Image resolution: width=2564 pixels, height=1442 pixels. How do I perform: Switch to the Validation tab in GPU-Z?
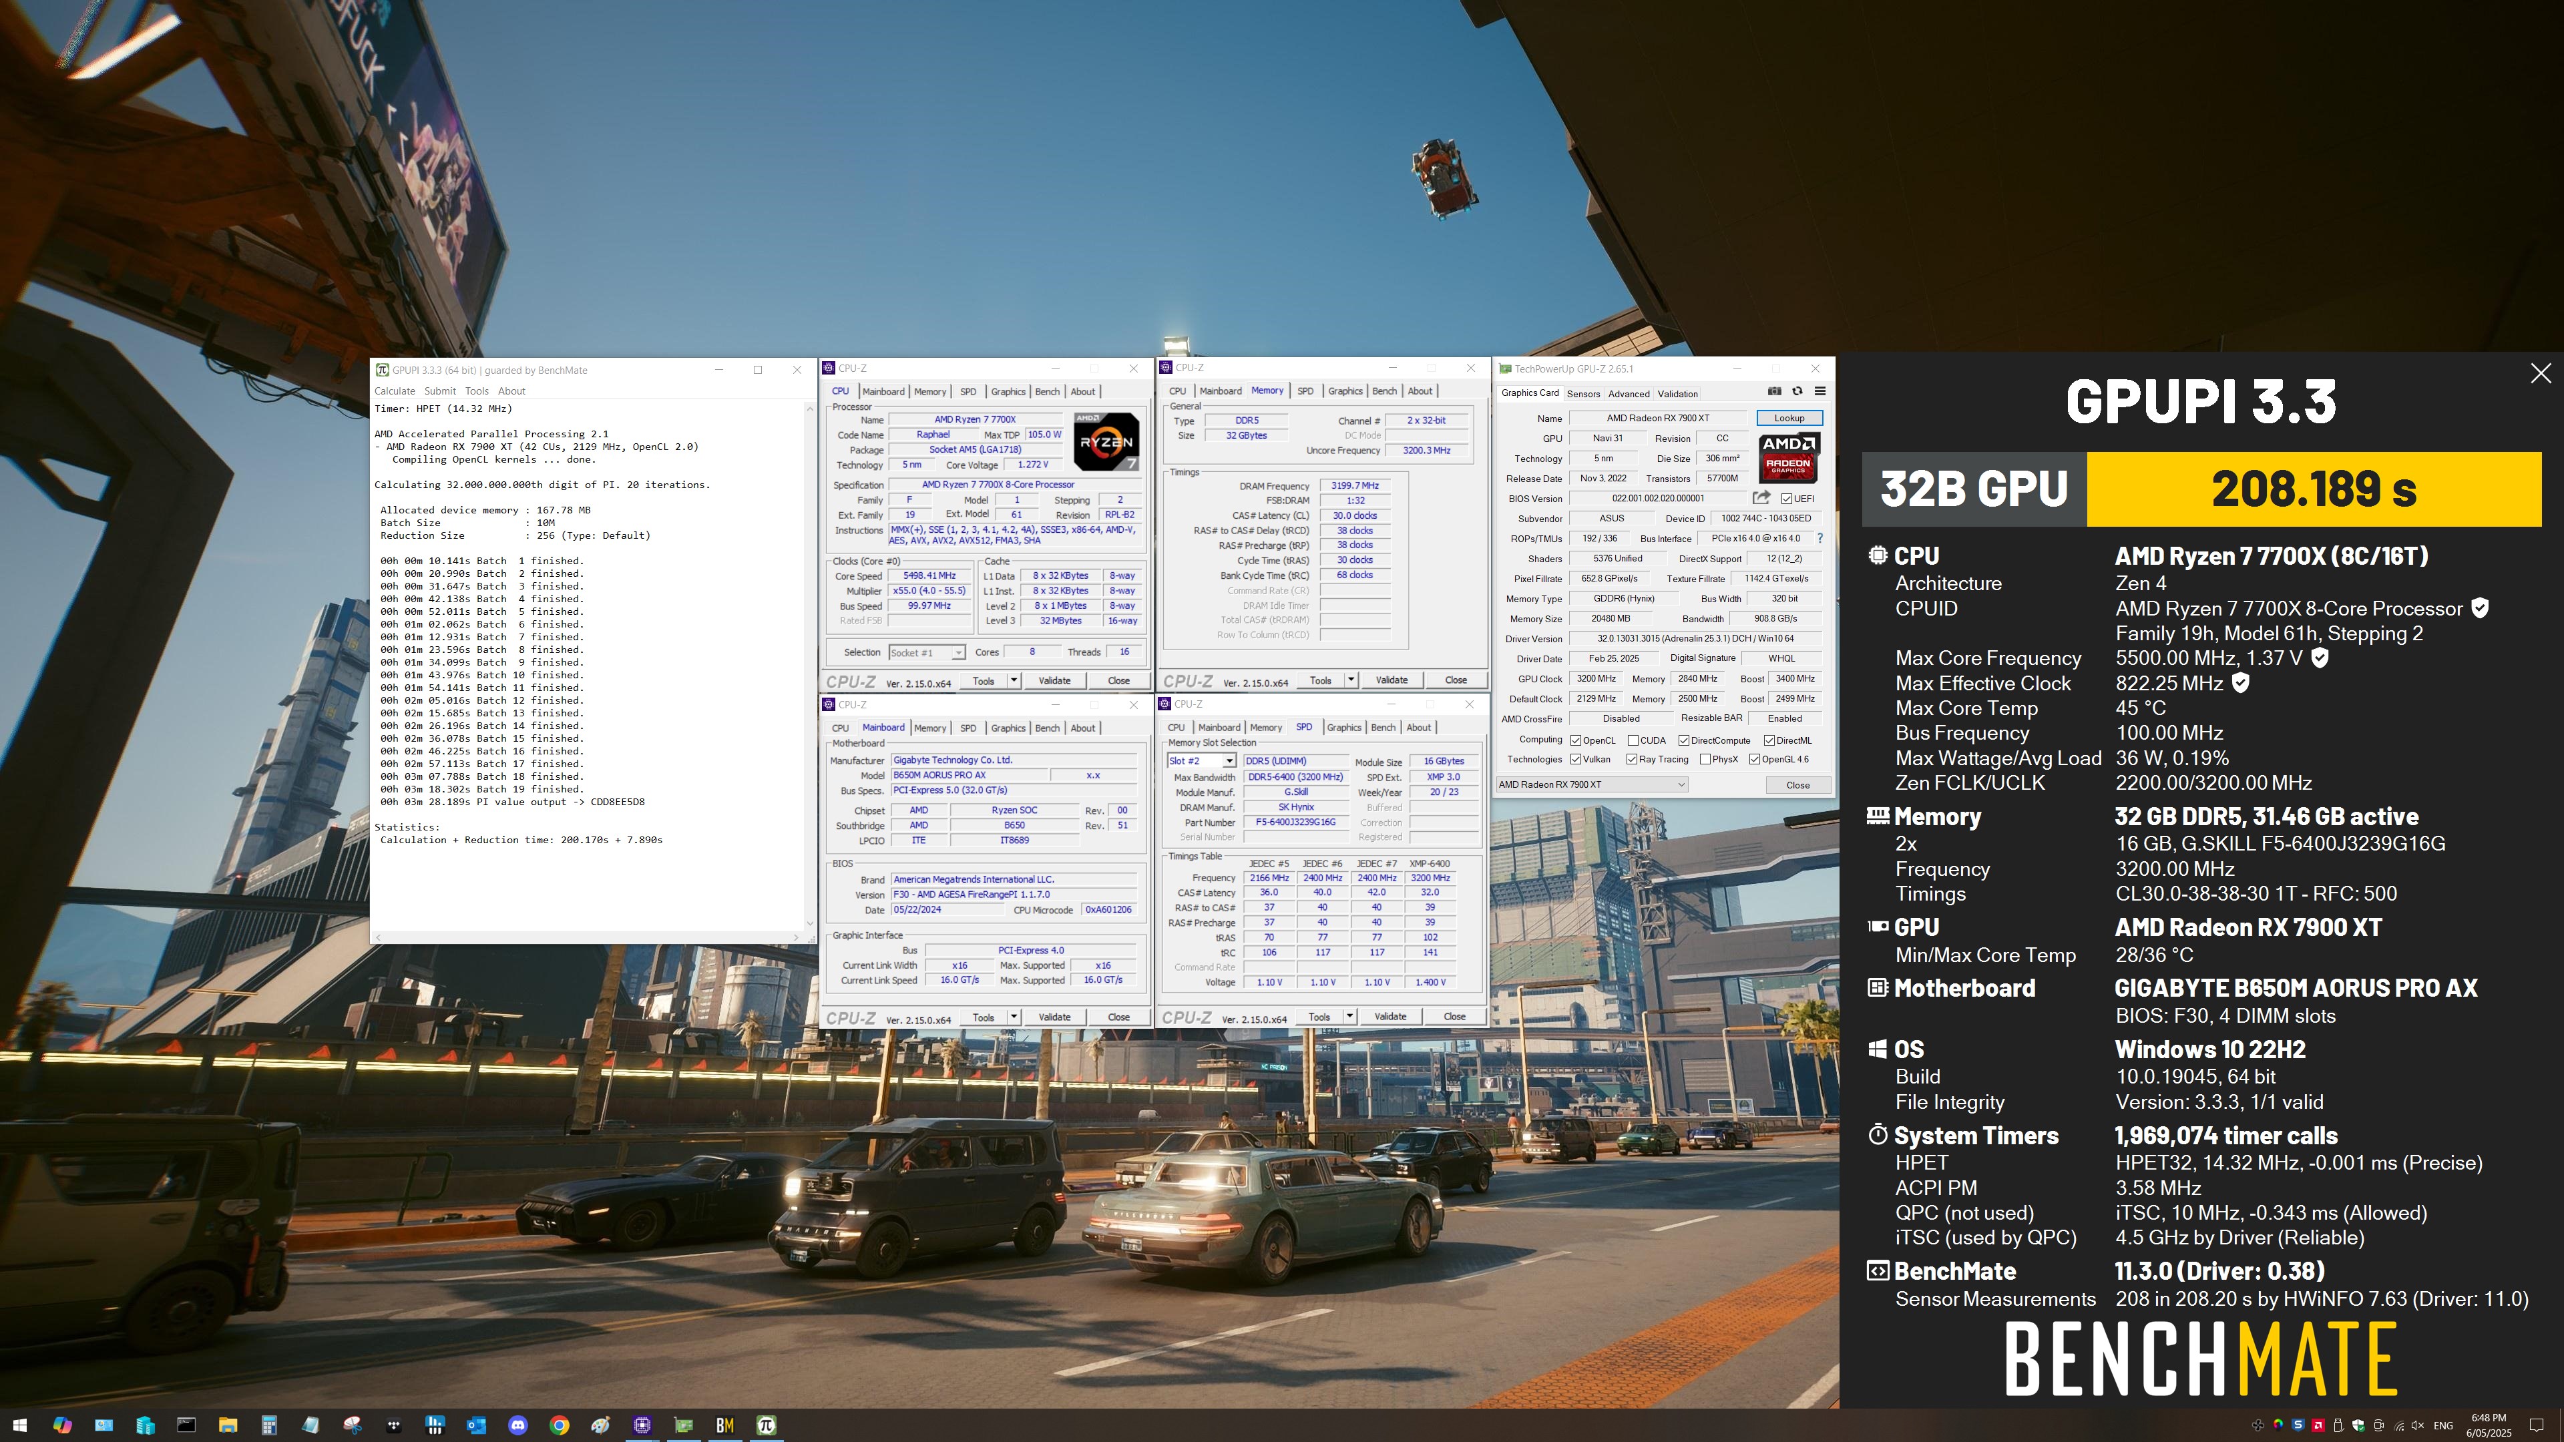click(x=1678, y=394)
